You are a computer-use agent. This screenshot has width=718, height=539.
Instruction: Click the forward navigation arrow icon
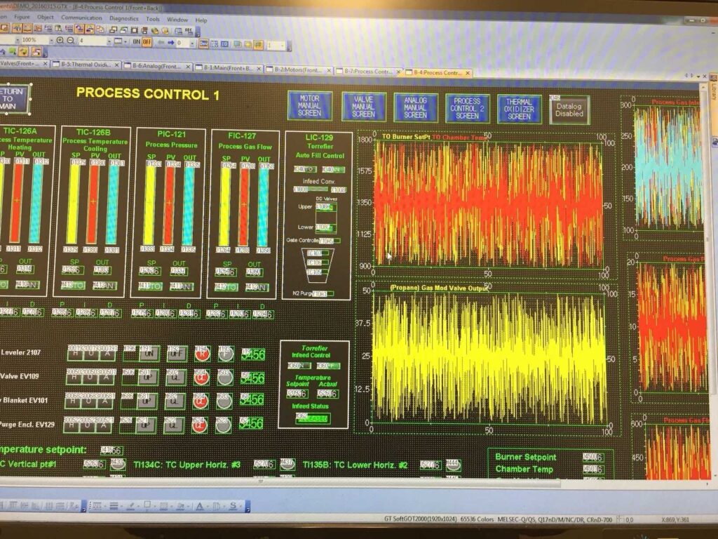click(x=170, y=40)
